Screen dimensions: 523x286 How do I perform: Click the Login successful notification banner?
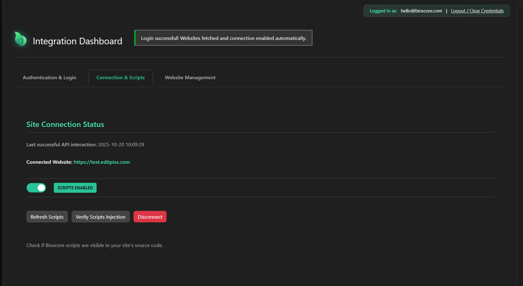224,38
